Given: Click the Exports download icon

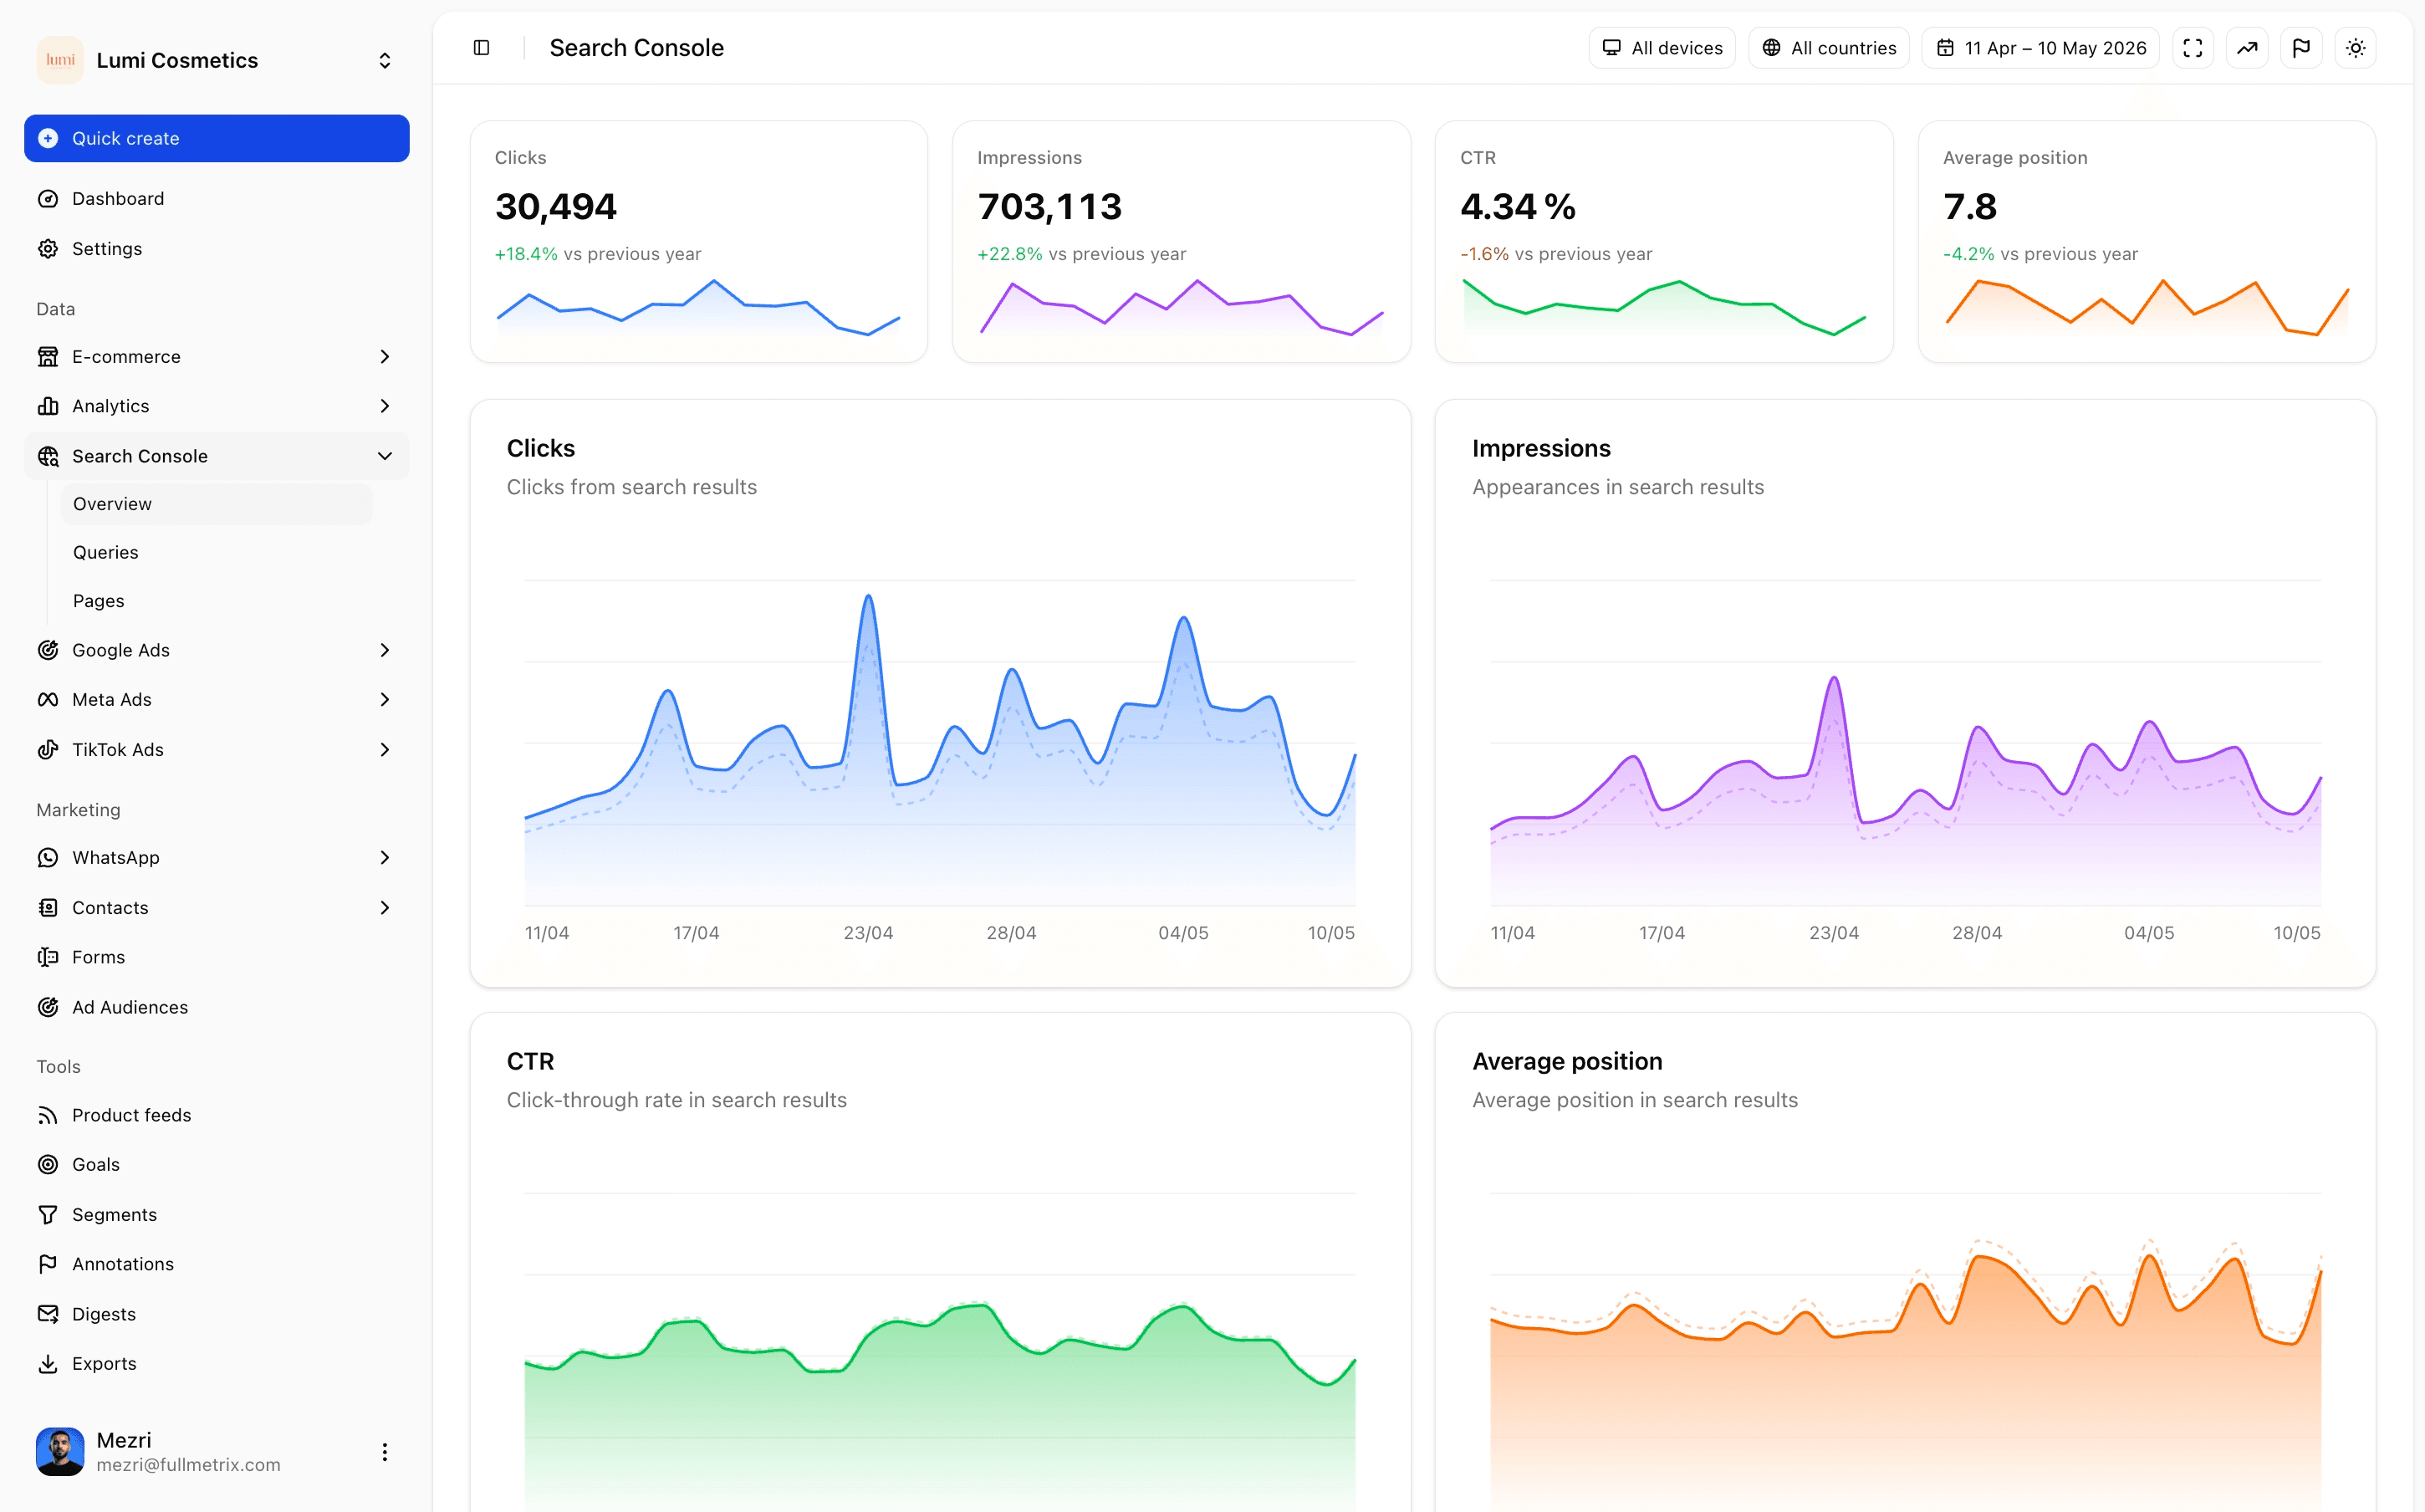Looking at the screenshot, I should 48,1364.
